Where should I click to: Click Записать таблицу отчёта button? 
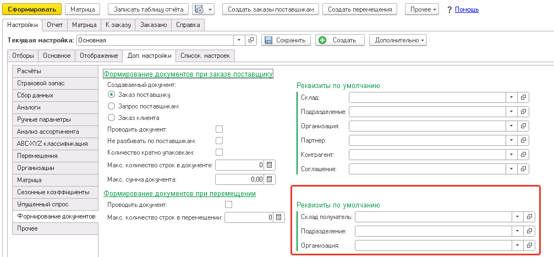click(x=149, y=9)
